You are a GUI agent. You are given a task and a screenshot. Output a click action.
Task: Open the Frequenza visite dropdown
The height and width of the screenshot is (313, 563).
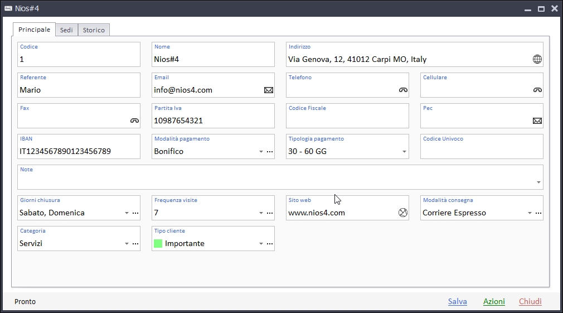(x=261, y=213)
